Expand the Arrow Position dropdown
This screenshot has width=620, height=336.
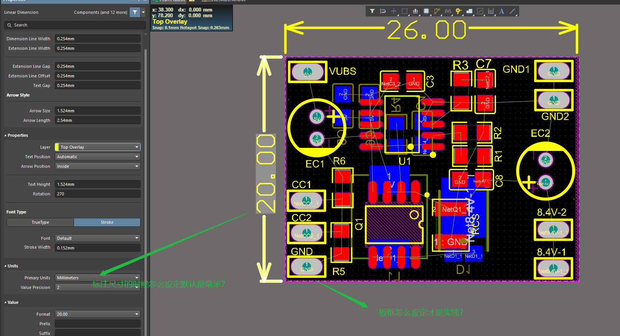(x=98, y=166)
